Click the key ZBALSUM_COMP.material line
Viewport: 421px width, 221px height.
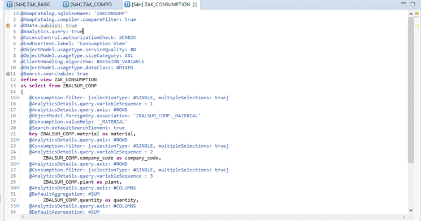click(82, 134)
